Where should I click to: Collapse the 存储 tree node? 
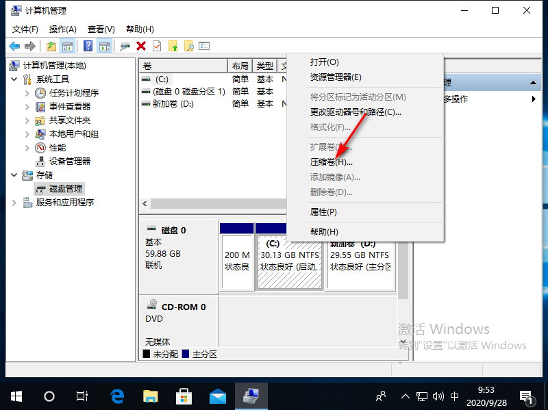click(15, 175)
